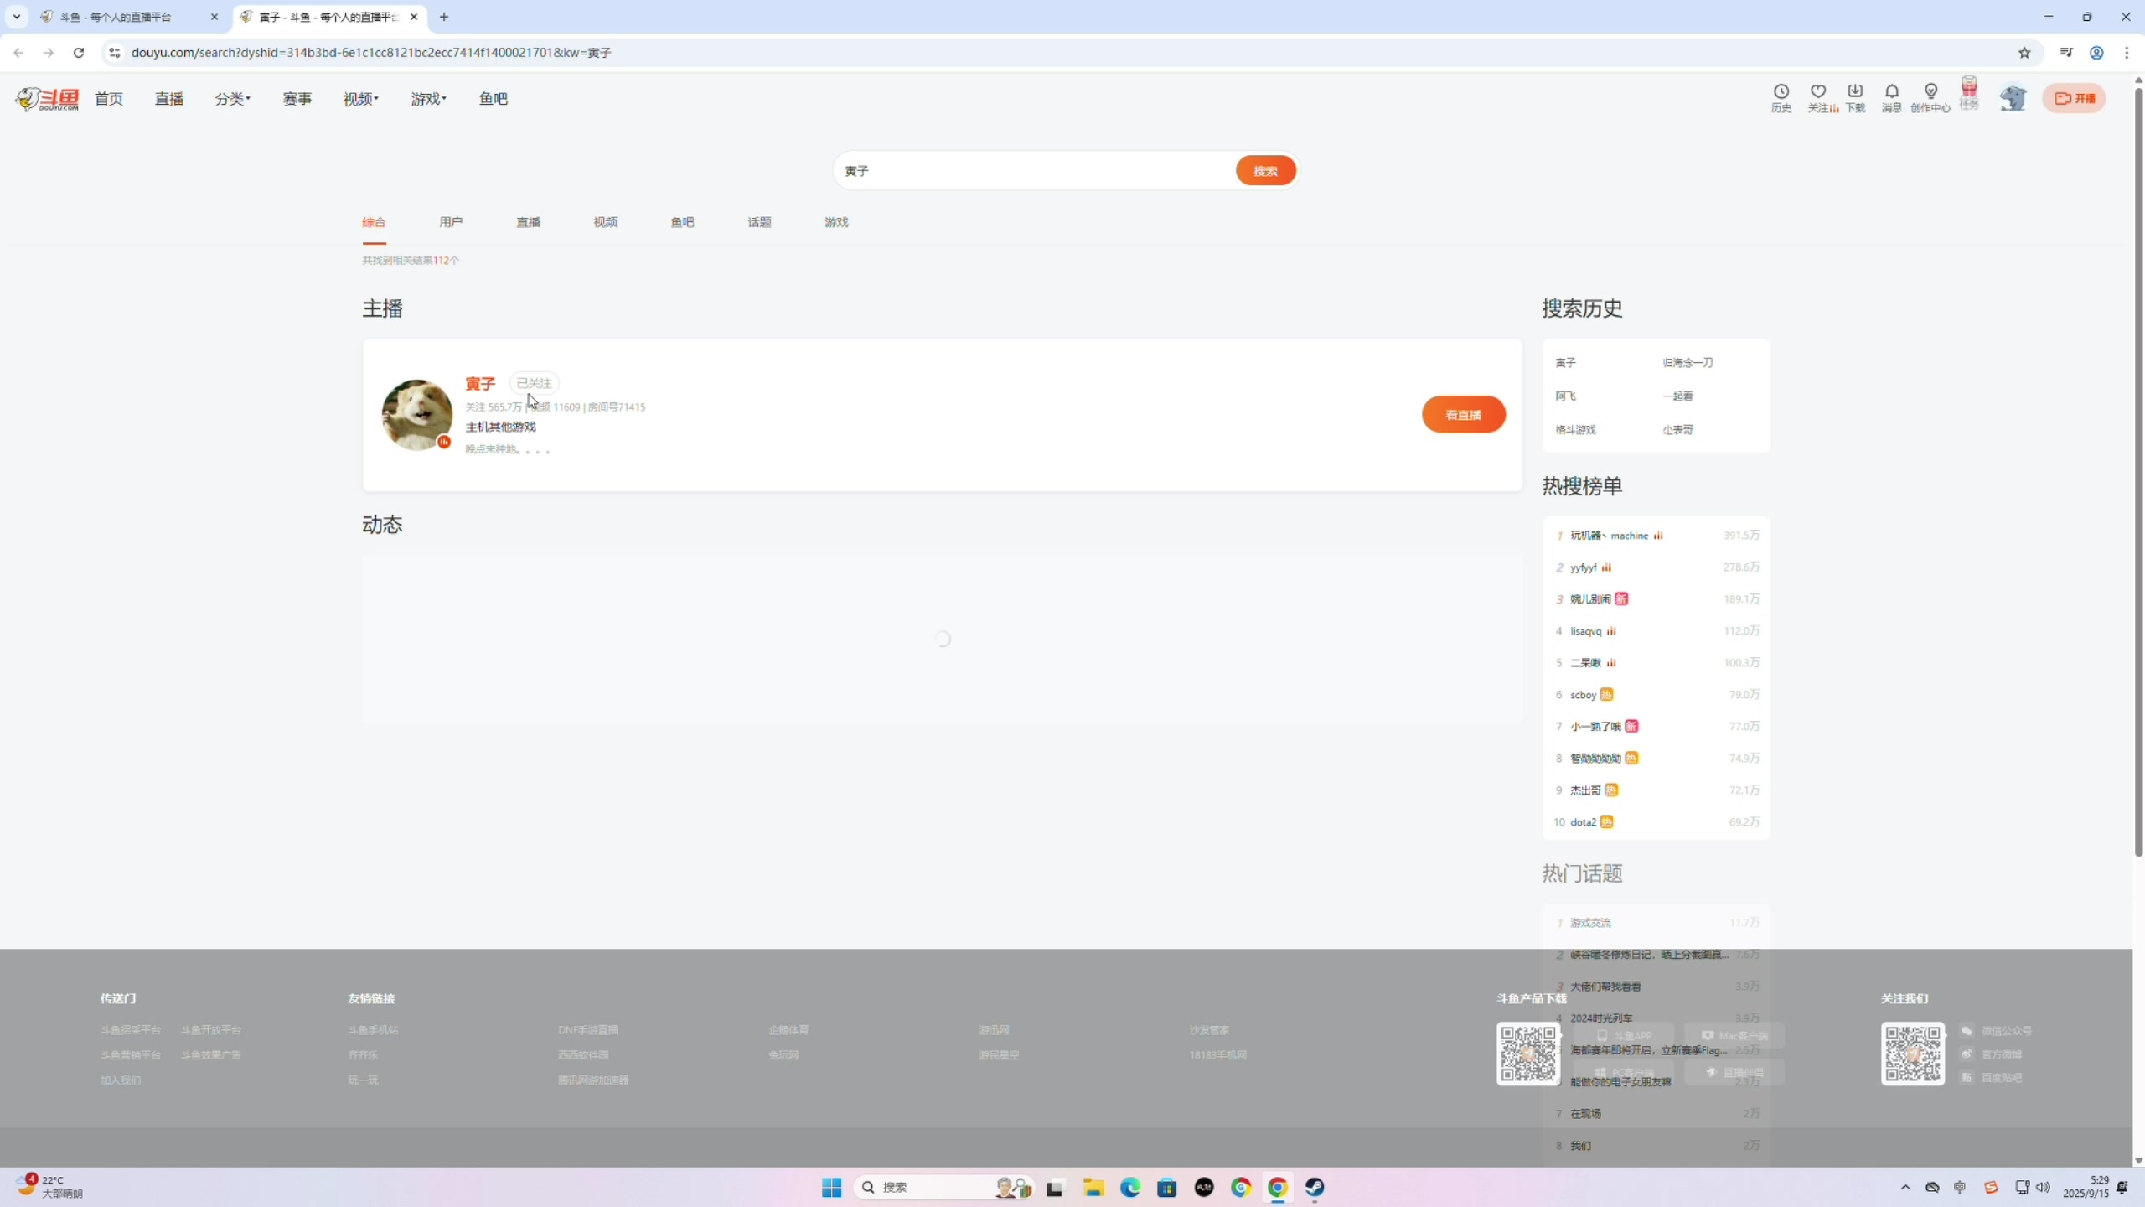
Task: Switch to the 鱼吧 search tab
Action: click(x=682, y=222)
